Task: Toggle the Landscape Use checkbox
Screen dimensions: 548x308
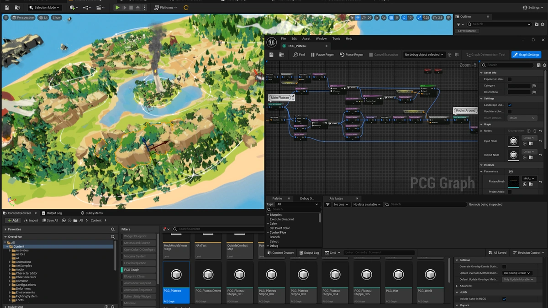Action: [510, 105]
